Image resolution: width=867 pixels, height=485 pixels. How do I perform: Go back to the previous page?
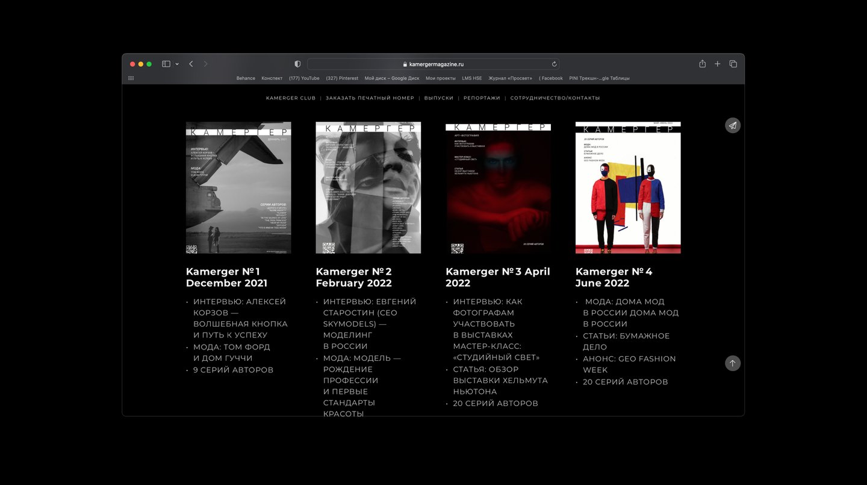point(191,64)
